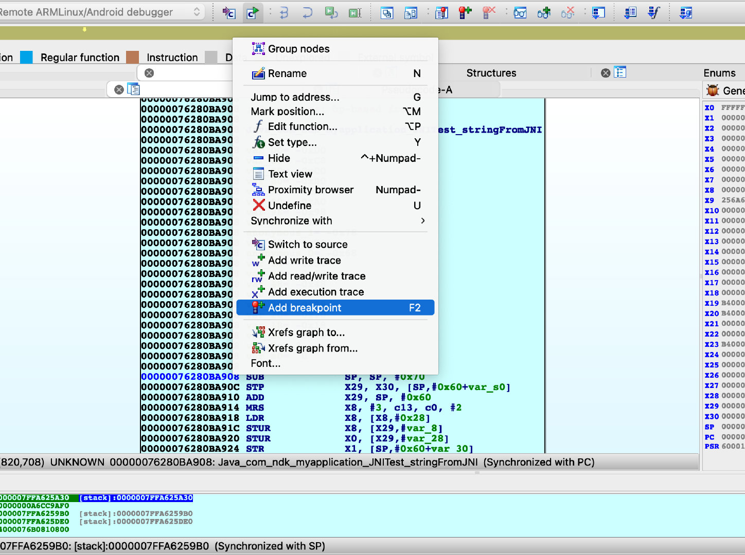745x555 pixels.
Task: Click the instruction tracing toolbar icon
Action: (630, 12)
